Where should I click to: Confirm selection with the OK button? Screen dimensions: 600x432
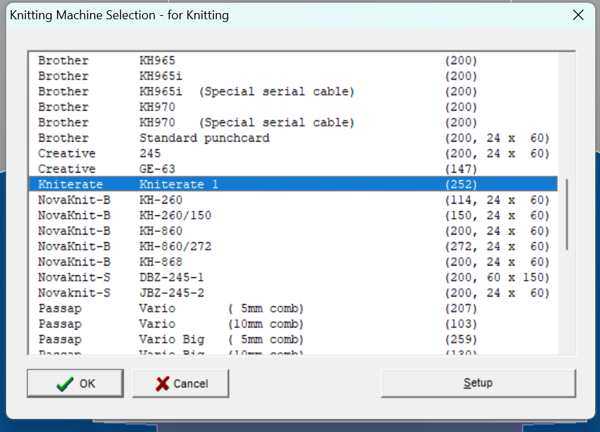pyautogui.click(x=76, y=383)
